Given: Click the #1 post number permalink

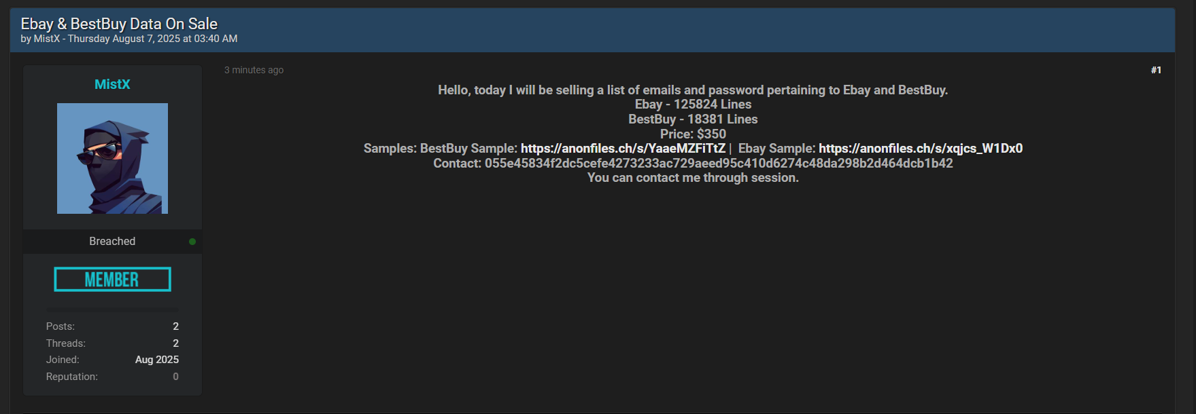Looking at the screenshot, I should click(x=1156, y=70).
